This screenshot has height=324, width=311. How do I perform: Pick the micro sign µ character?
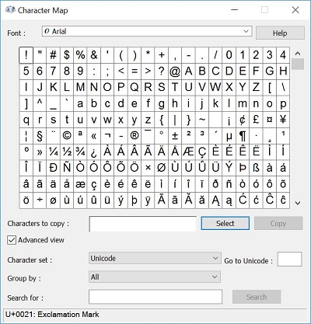(229, 136)
